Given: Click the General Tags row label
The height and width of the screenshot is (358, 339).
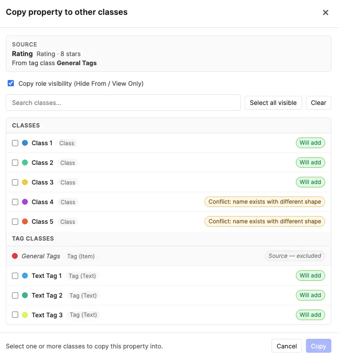Looking at the screenshot, I should click(41, 256).
